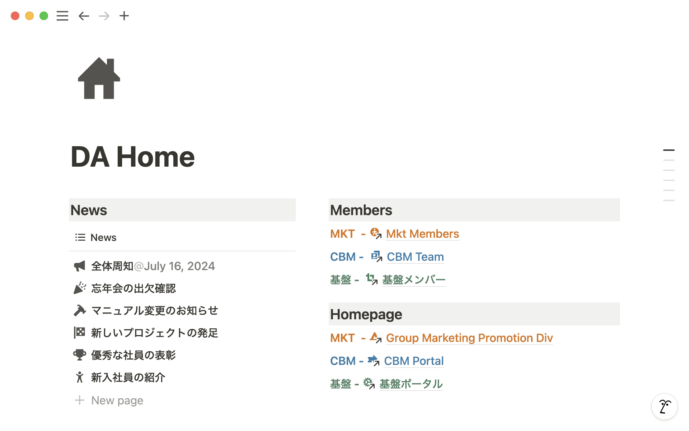Viewport: 689px width, 431px height.
Task: Click the trophy icon for 優秀な社員の表彰
Action: 80,355
